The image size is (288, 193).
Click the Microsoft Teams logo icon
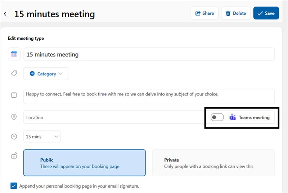(x=233, y=117)
